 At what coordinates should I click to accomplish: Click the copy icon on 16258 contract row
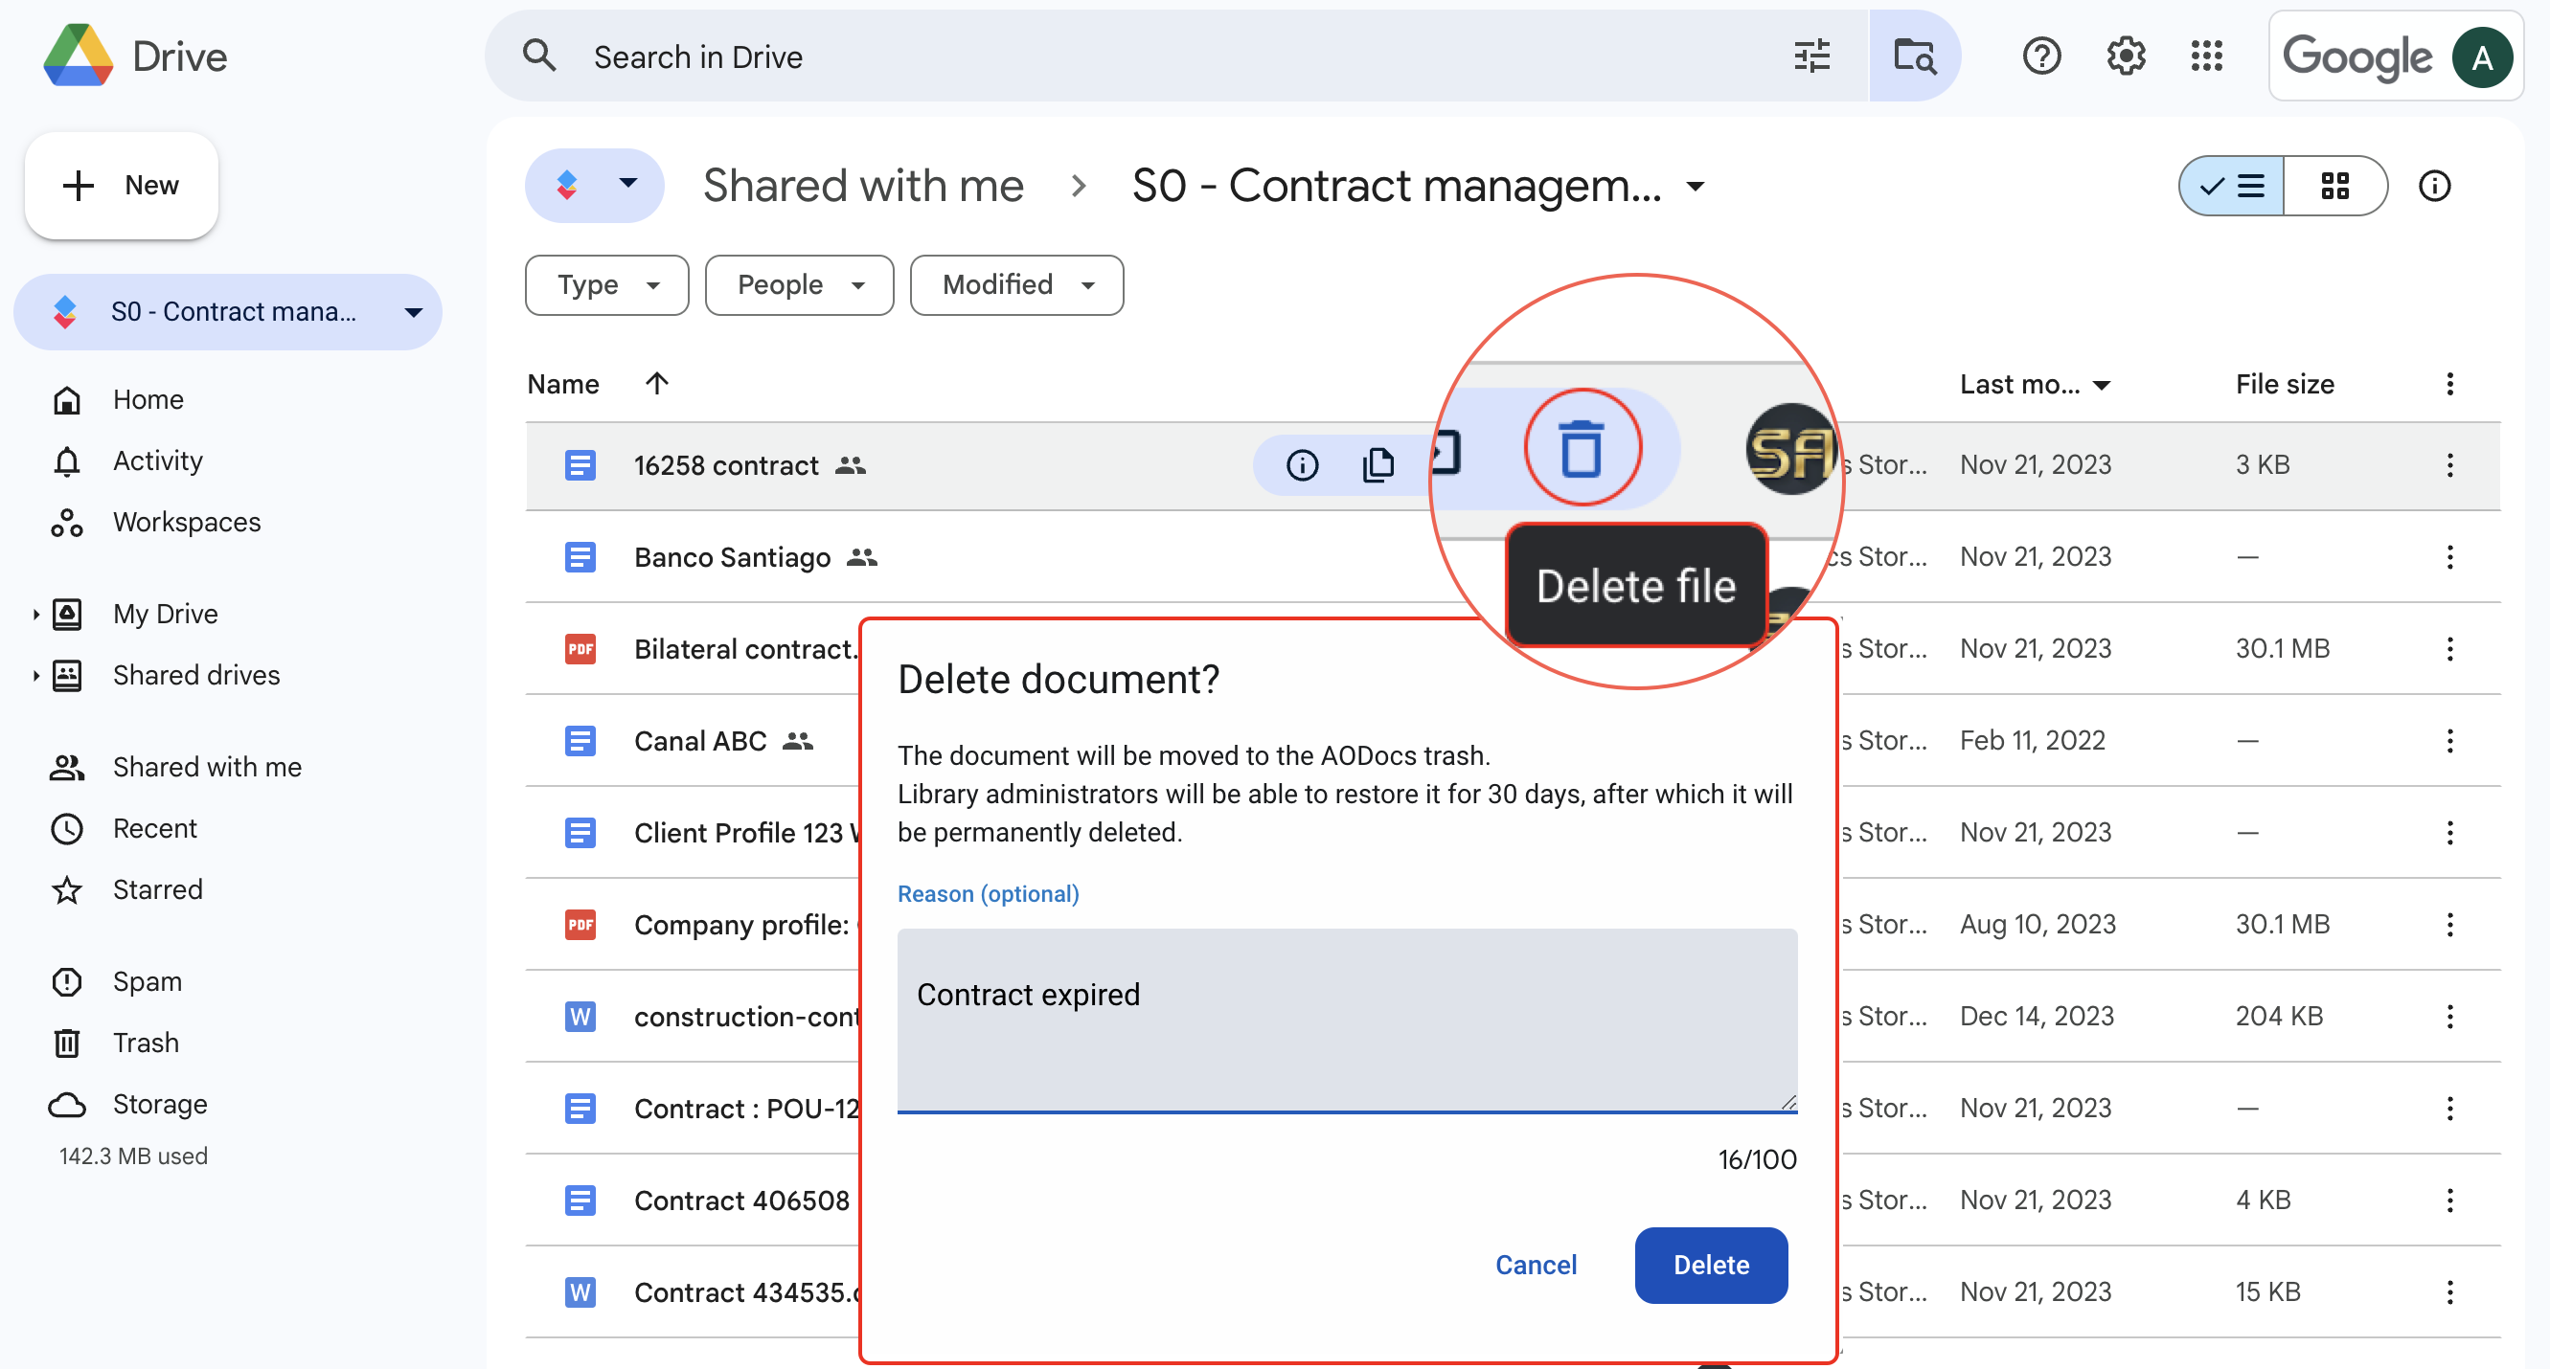(x=1377, y=465)
